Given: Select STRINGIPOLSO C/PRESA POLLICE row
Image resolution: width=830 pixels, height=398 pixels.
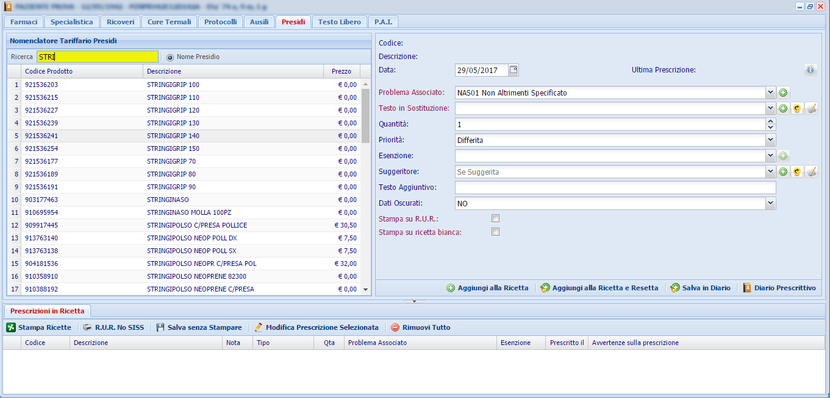Looking at the screenshot, I should [184, 225].
